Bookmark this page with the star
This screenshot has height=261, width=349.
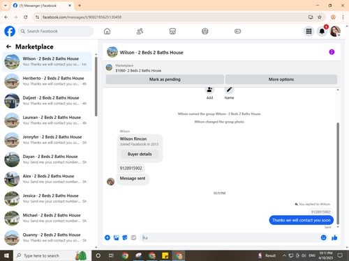320,17
